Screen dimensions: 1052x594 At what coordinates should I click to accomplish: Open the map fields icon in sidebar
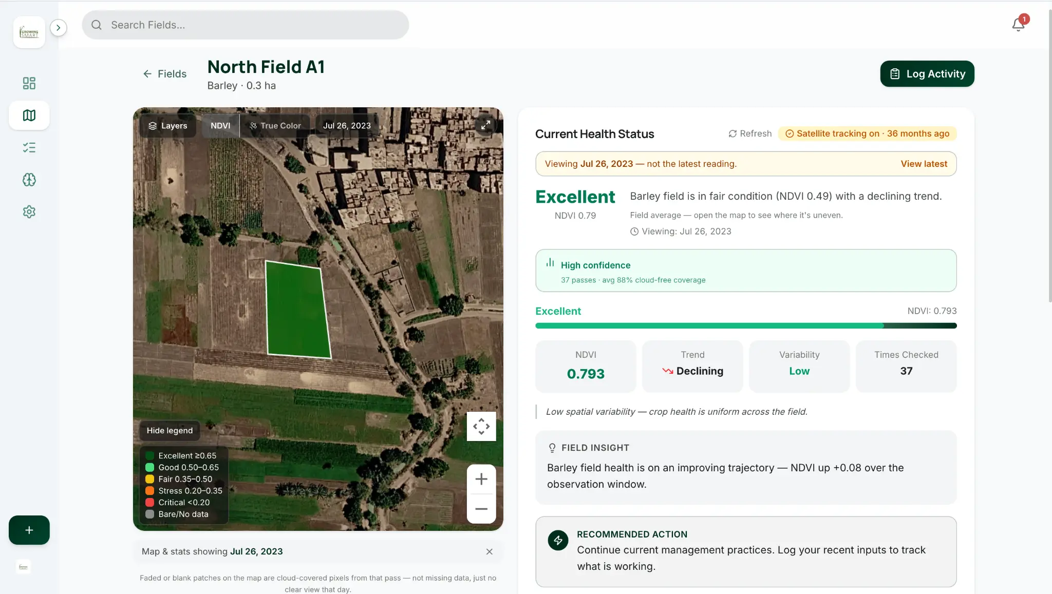29,115
